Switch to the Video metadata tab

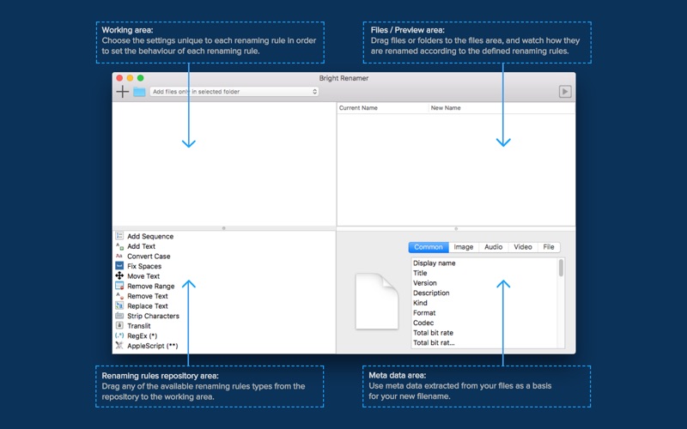pos(523,247)
